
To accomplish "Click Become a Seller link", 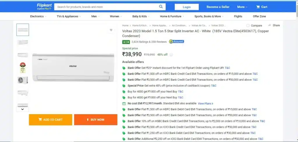I will click(218, 7).
